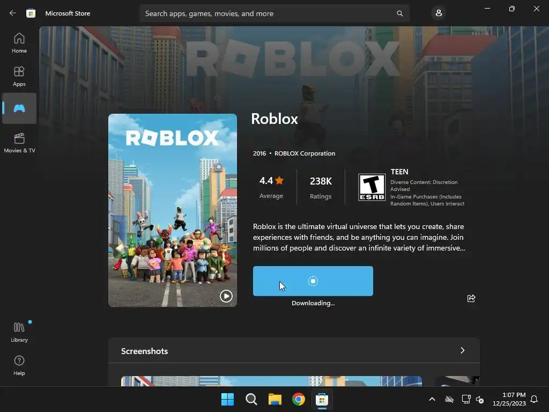Click the TEEN rating label
549x412 pixels.
399,172
